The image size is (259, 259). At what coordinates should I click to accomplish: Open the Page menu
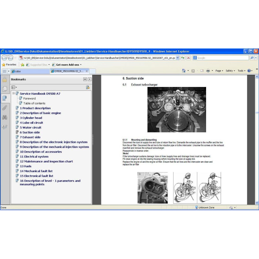(x=219, y=71)
